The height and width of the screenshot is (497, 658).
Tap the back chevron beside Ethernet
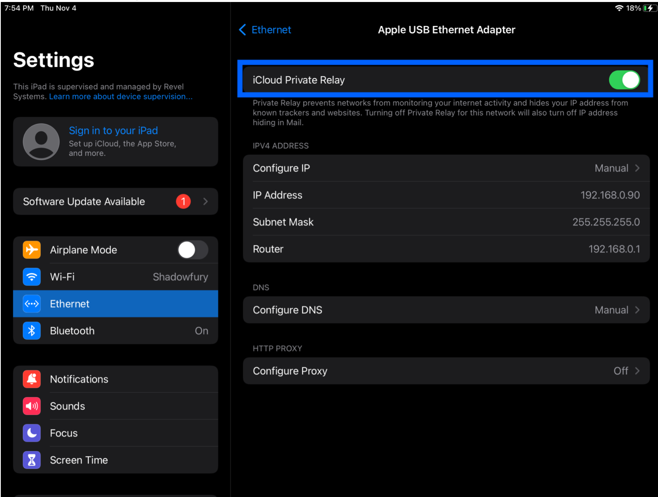[242, 30]
